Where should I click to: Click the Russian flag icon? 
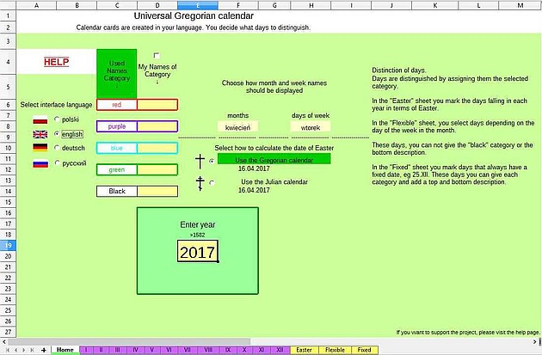tap(39, 162)
